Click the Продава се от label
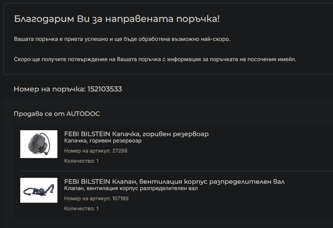 (x=39, y=114)
